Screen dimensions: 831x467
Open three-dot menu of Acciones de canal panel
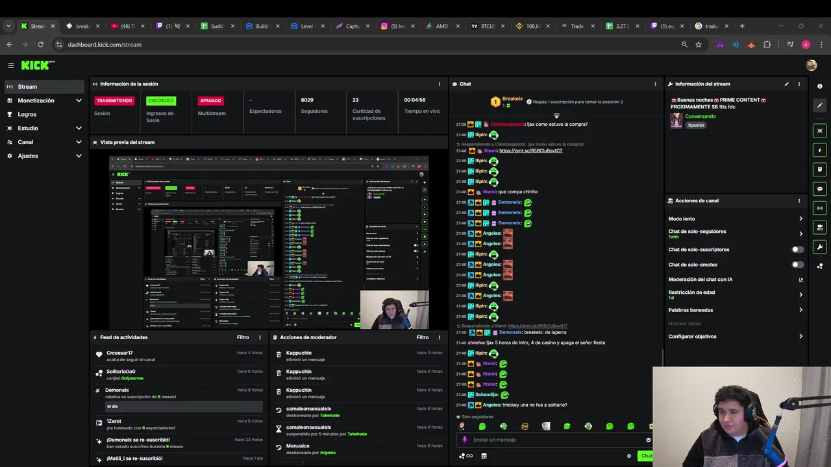click(799, 200)
